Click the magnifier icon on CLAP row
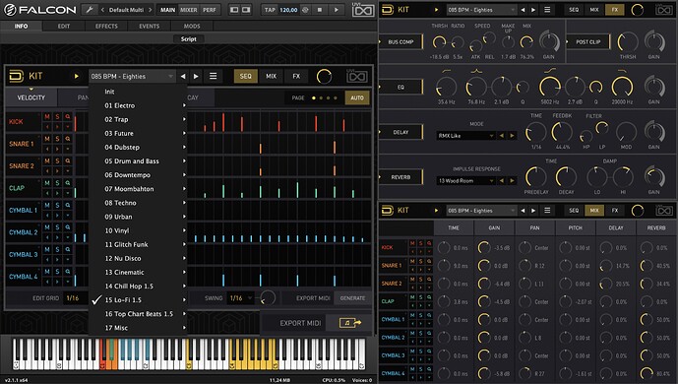This screenshot has width=678, height=384. 68,183
